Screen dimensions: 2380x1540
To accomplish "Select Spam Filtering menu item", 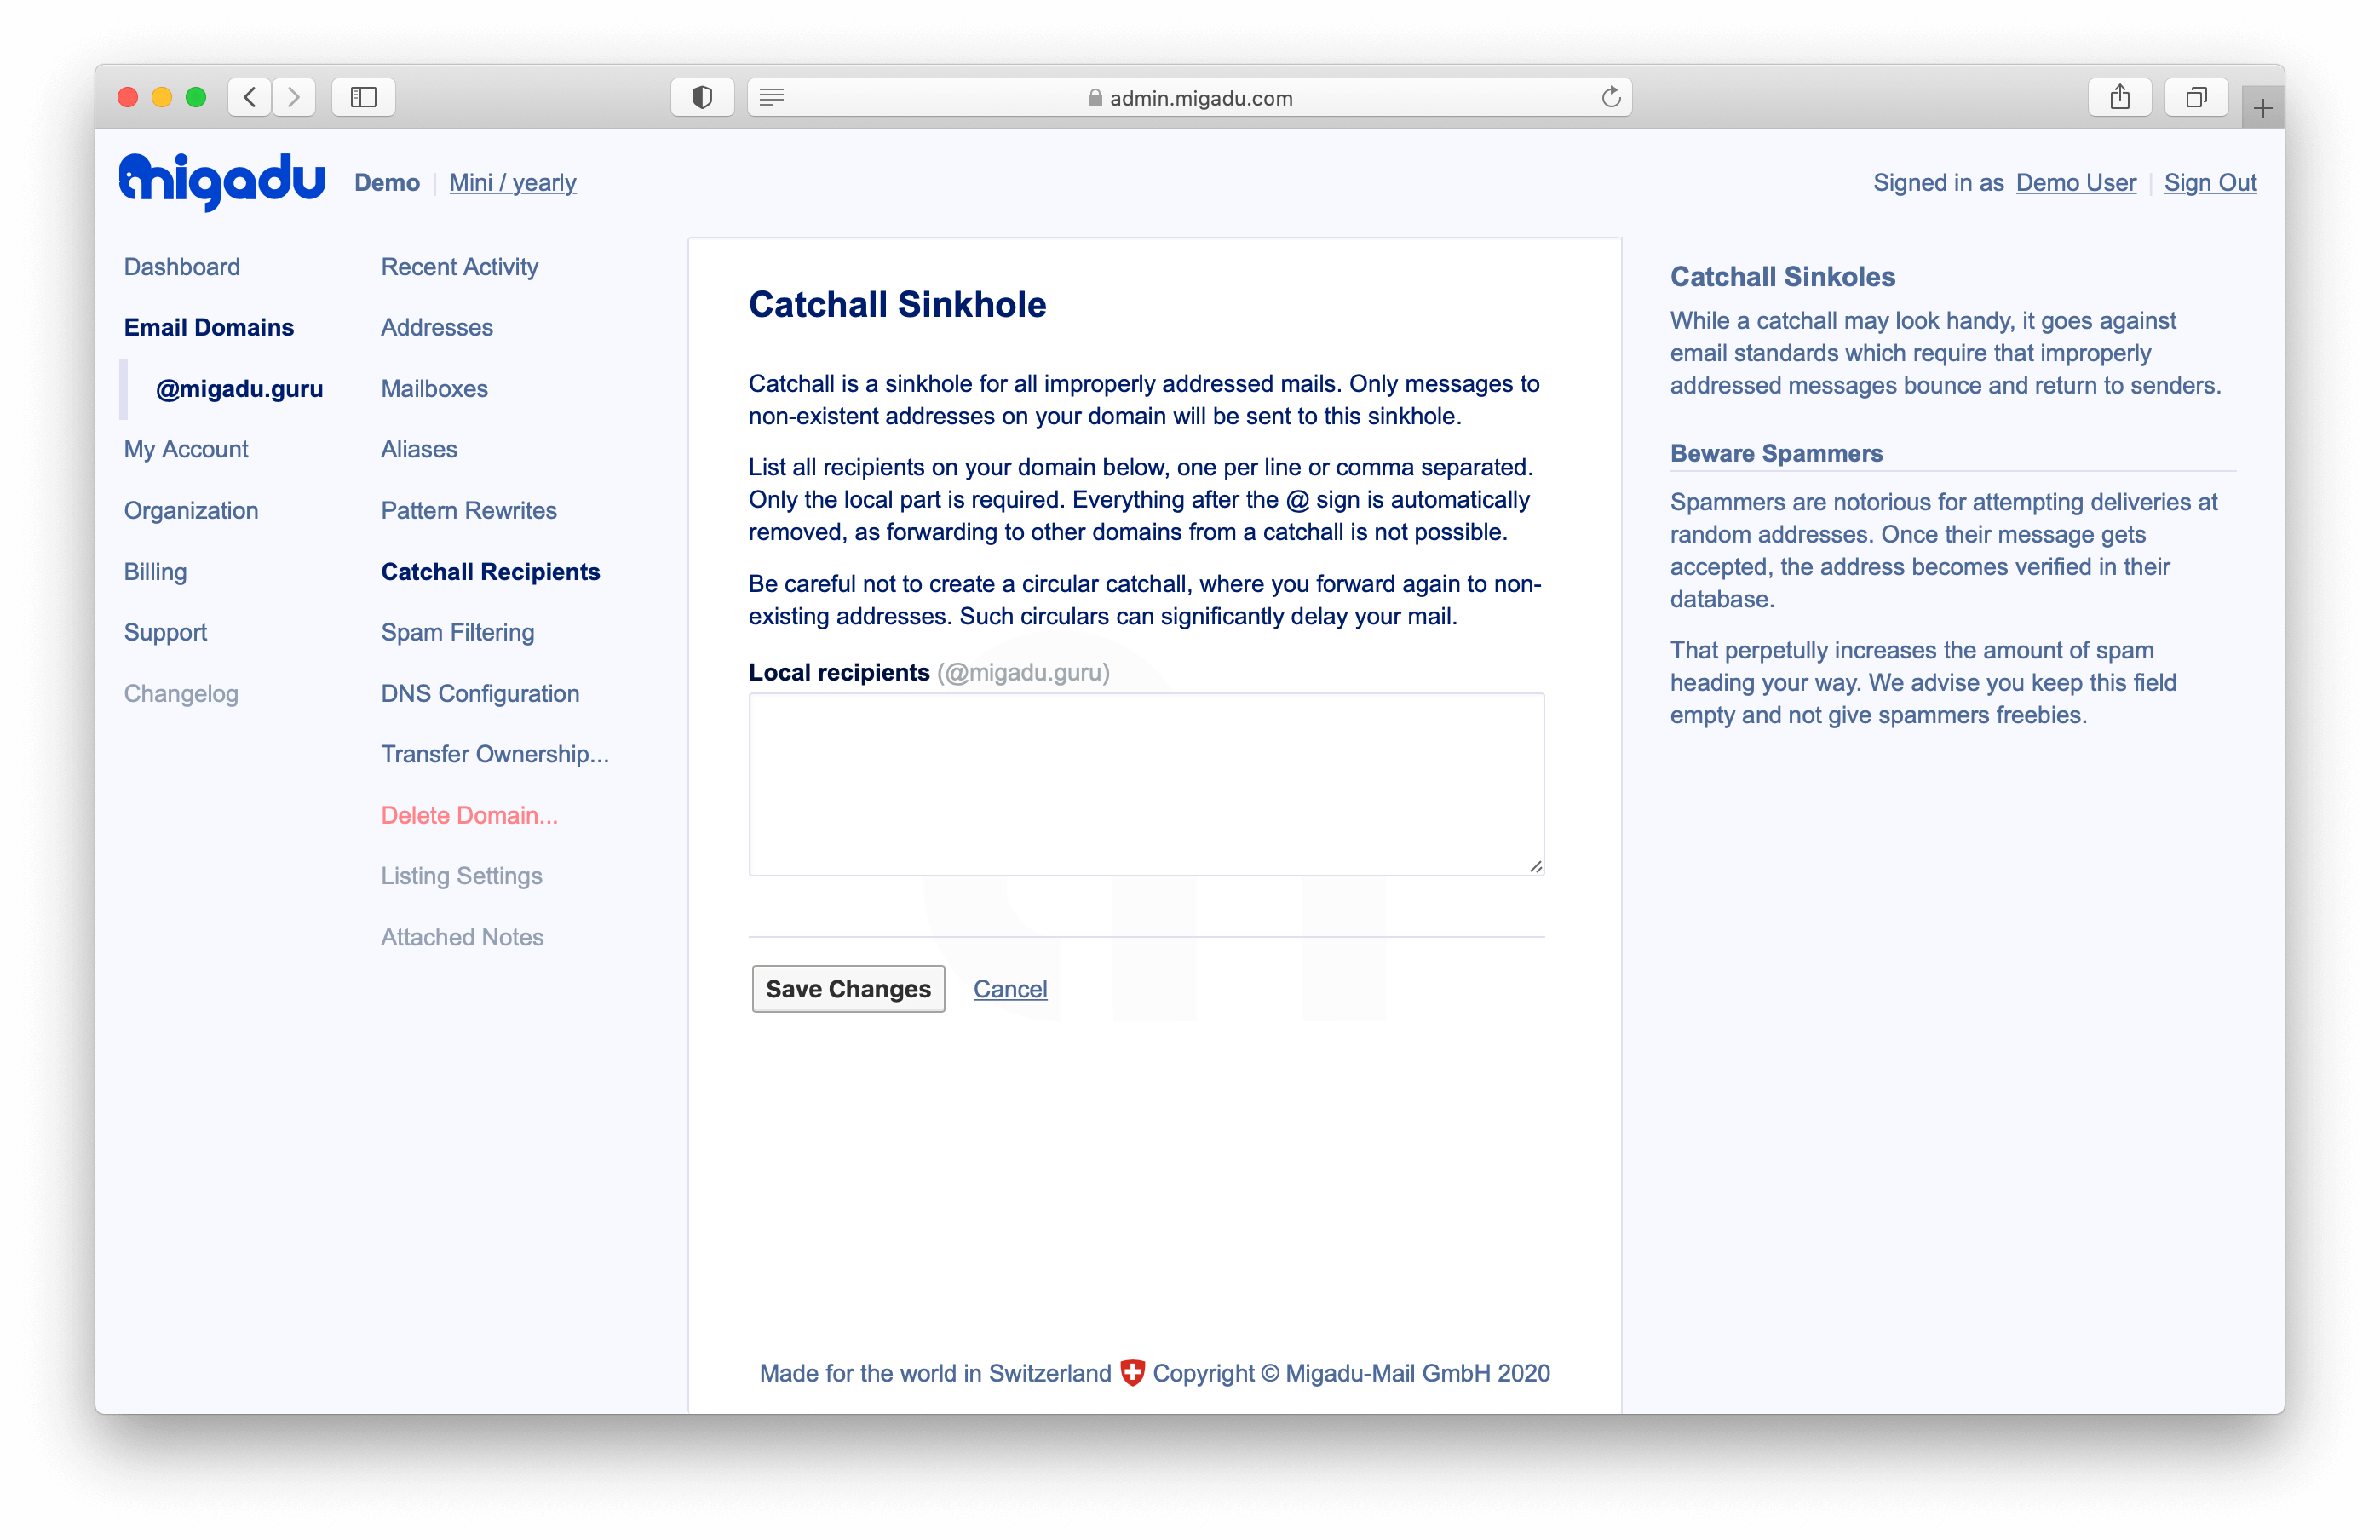I will [457, 631].
